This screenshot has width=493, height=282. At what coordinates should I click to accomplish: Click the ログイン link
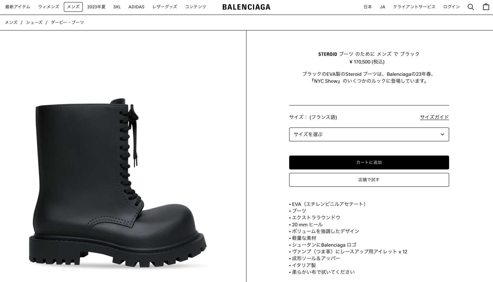[451, 7]
